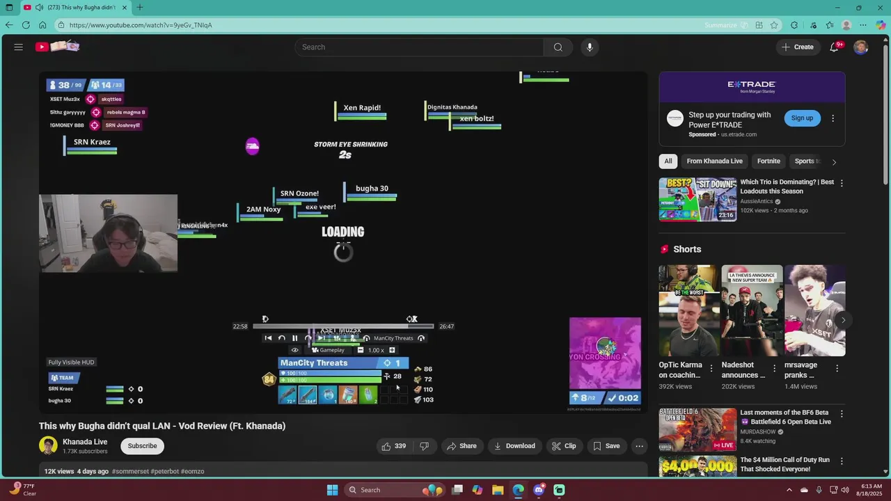Show hidden system tray icons chevron
Image resolution: width=891 pixels, height=501 pixels.
tap(789, 490)
